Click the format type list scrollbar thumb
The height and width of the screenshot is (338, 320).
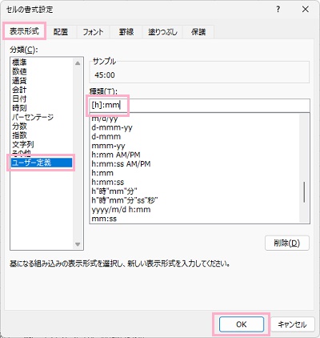(x=304, y=192)
